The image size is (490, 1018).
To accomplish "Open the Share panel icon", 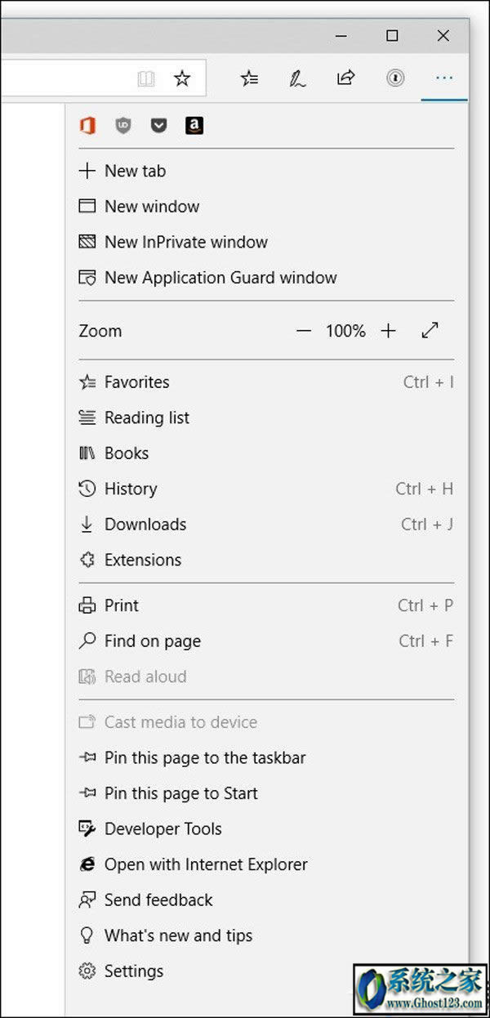I will (x=345, y=78).
